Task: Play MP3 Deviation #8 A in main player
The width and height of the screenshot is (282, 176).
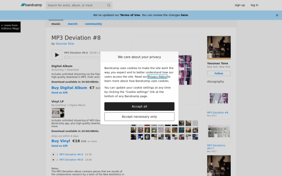Action: [57, 55]
